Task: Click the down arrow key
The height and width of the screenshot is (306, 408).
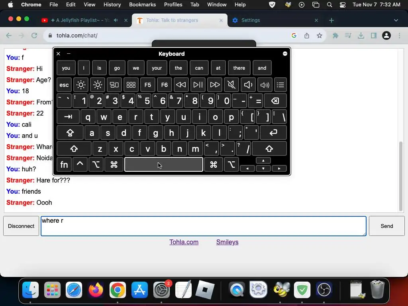Action: (263, 169)
